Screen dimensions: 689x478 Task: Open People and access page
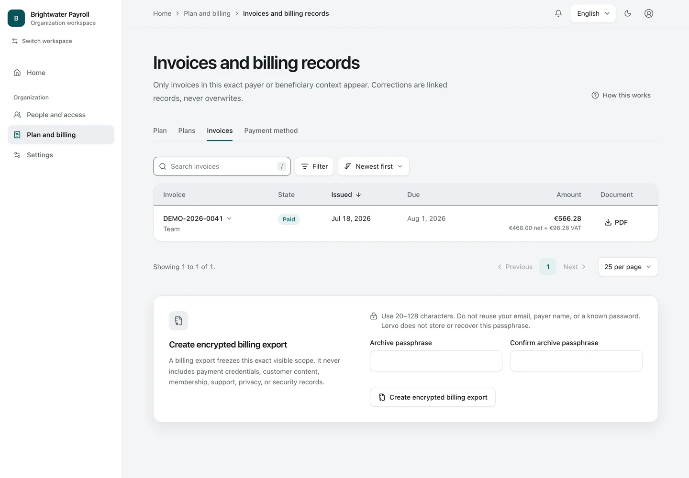61,115
